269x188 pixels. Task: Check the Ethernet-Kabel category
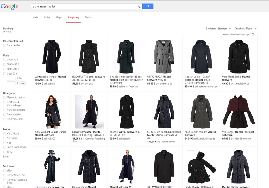pos(5,119)
